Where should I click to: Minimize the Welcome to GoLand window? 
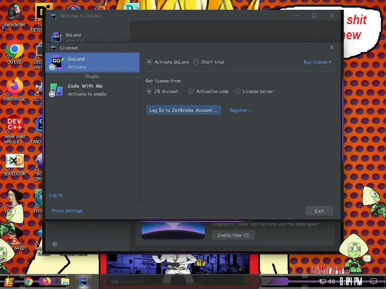(x=296, y=15)
